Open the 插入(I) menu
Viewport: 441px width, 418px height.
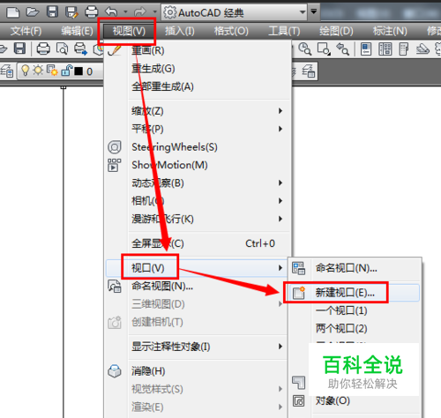(179, 31)
